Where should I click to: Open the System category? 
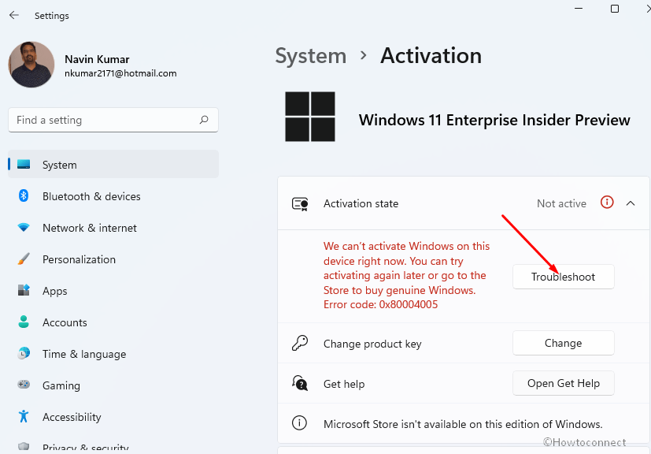(113, 164)
